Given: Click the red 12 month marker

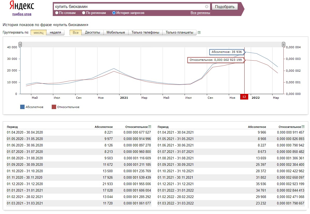Looking at the screenshot, I should point(244,97).
